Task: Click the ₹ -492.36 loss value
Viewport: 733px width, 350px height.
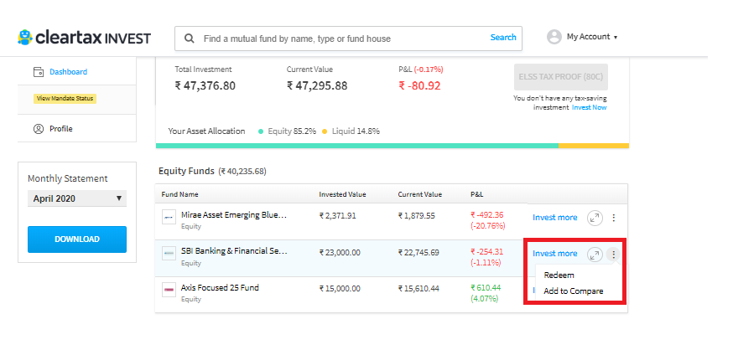Action: (487, 214)
